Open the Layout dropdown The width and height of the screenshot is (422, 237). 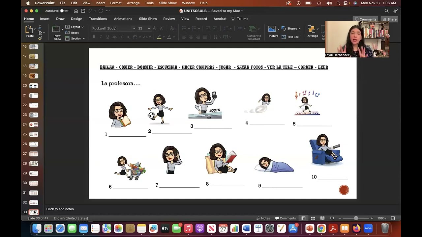tap(75, 27)
